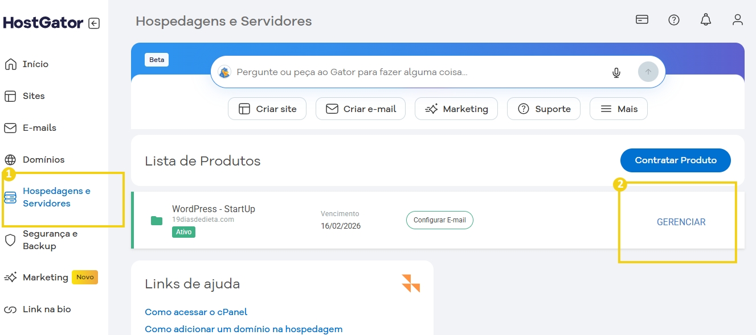The width and height of the screenshot is (756, 335).
Task: Click inside the Gator question input field
Action: point(399,72)
